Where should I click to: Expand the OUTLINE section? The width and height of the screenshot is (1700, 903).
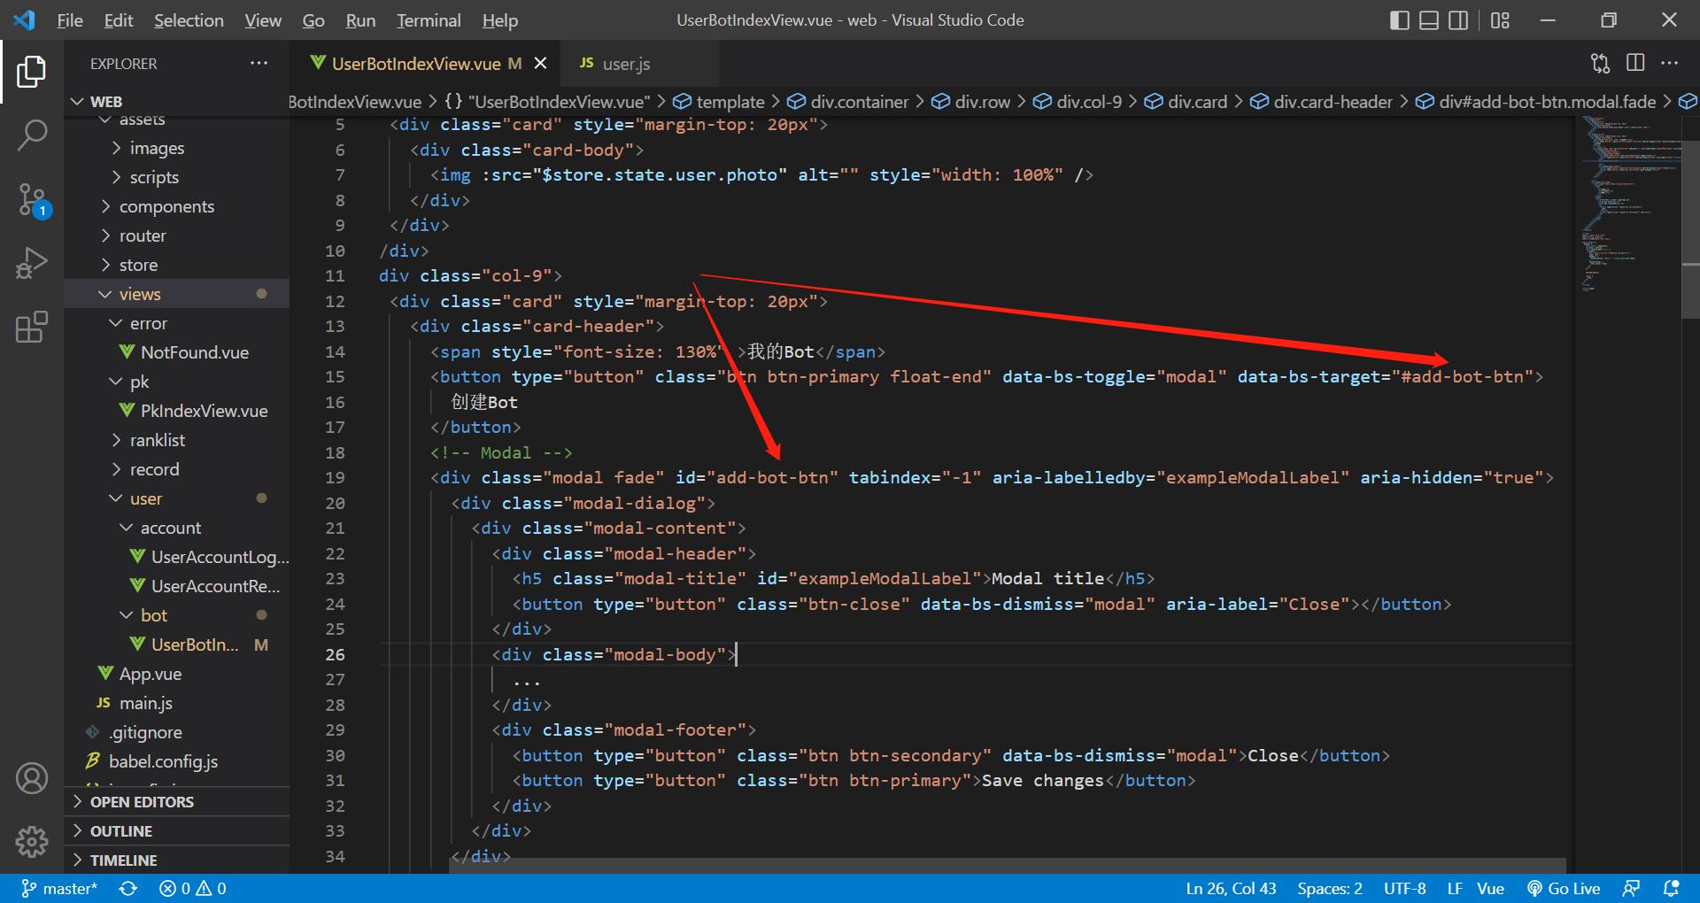[x=121, y=831]
